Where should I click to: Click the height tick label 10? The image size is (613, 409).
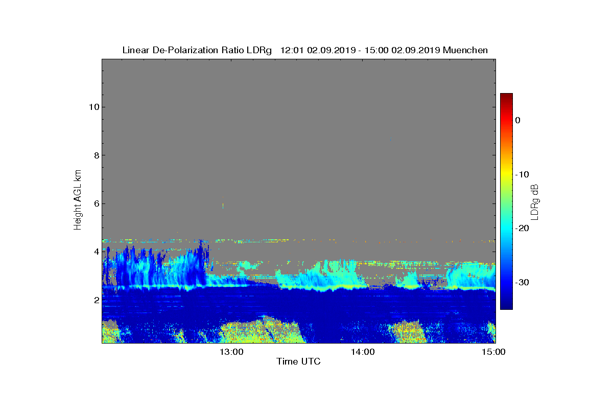pyautogui.click(x=93, y=107)
